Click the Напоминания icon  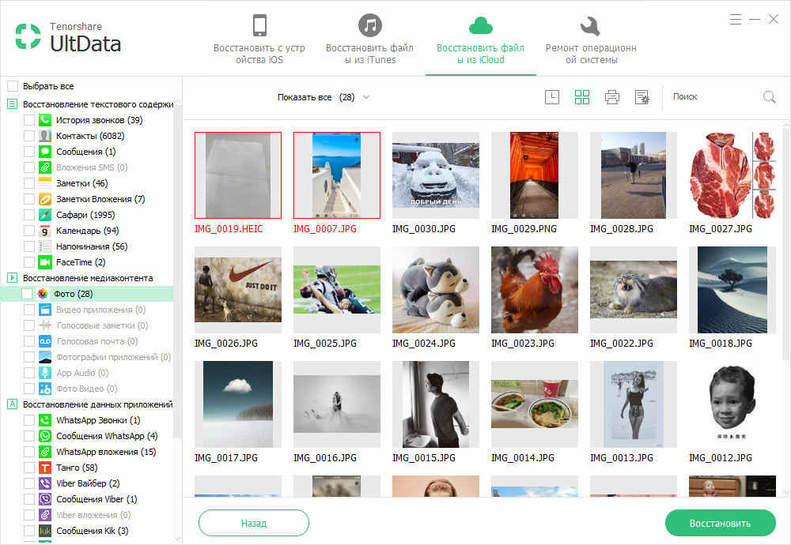pos(45,246)
